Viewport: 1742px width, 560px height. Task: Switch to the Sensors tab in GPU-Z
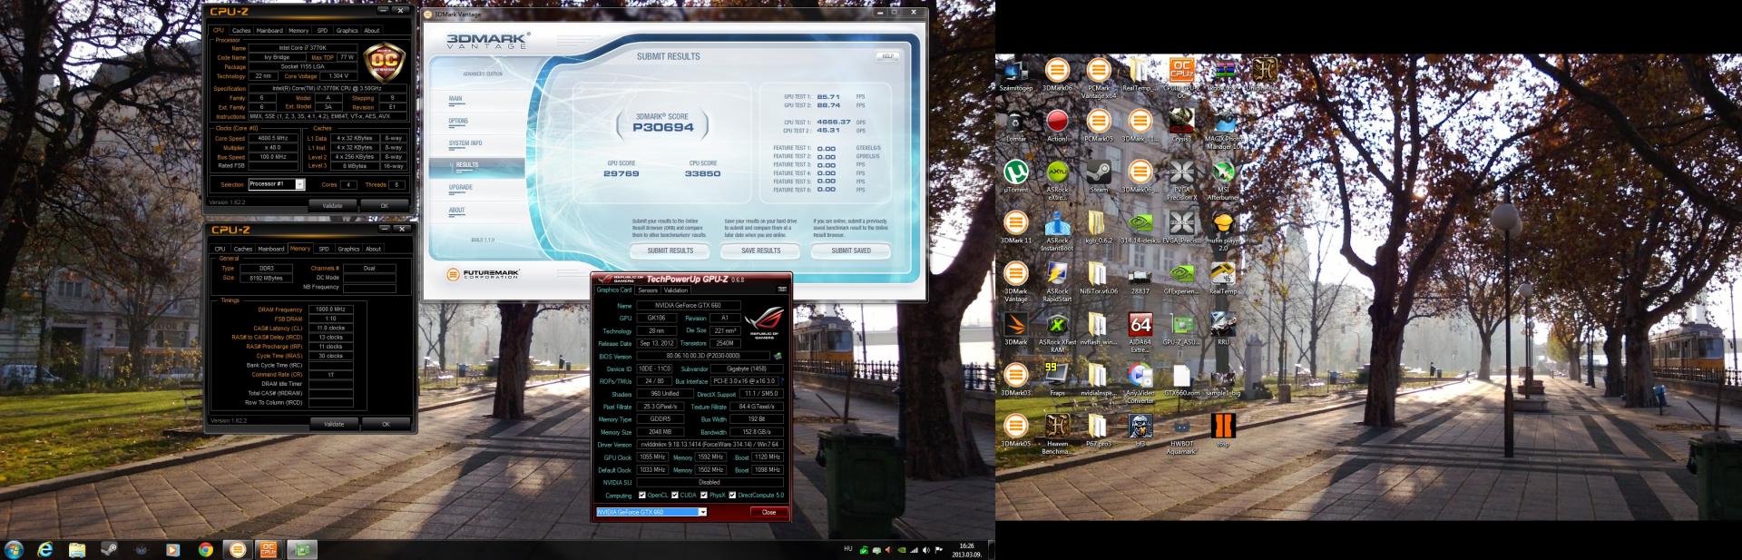click(x=648, y=290)
